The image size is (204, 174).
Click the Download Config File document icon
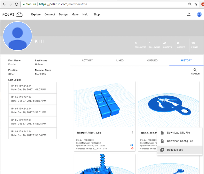[162, 141]
